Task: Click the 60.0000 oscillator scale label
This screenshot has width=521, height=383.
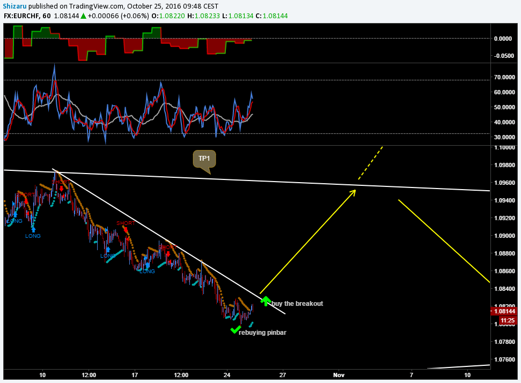Action: coord(504,92)
